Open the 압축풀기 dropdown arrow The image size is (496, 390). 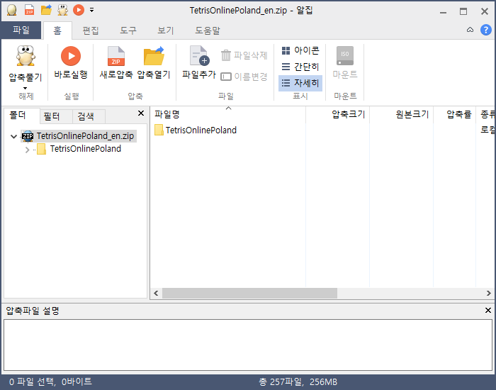[26, 88]
